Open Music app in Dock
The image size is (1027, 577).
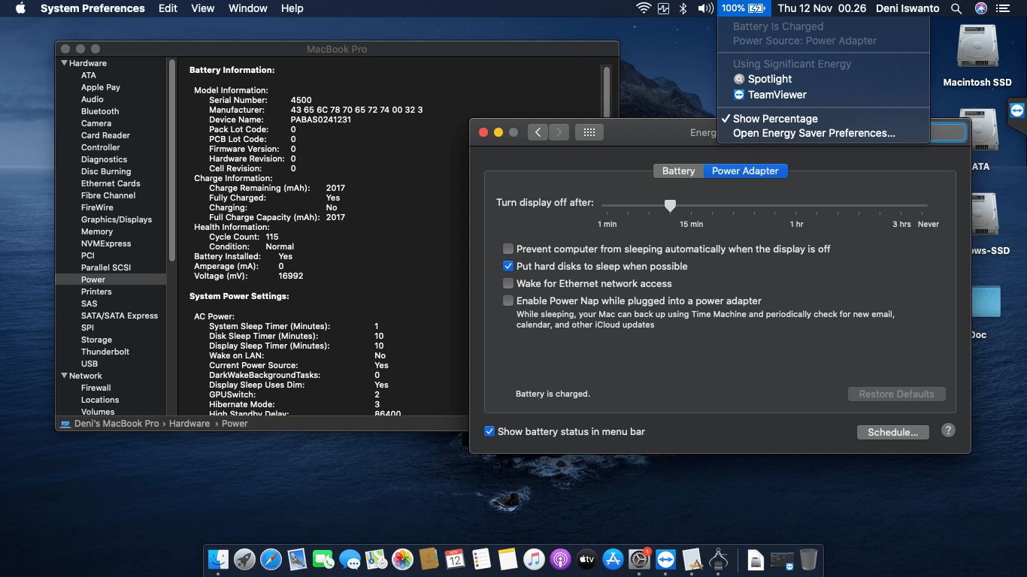click(534, 559)
